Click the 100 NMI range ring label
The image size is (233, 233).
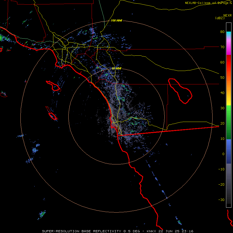(116, 20)
